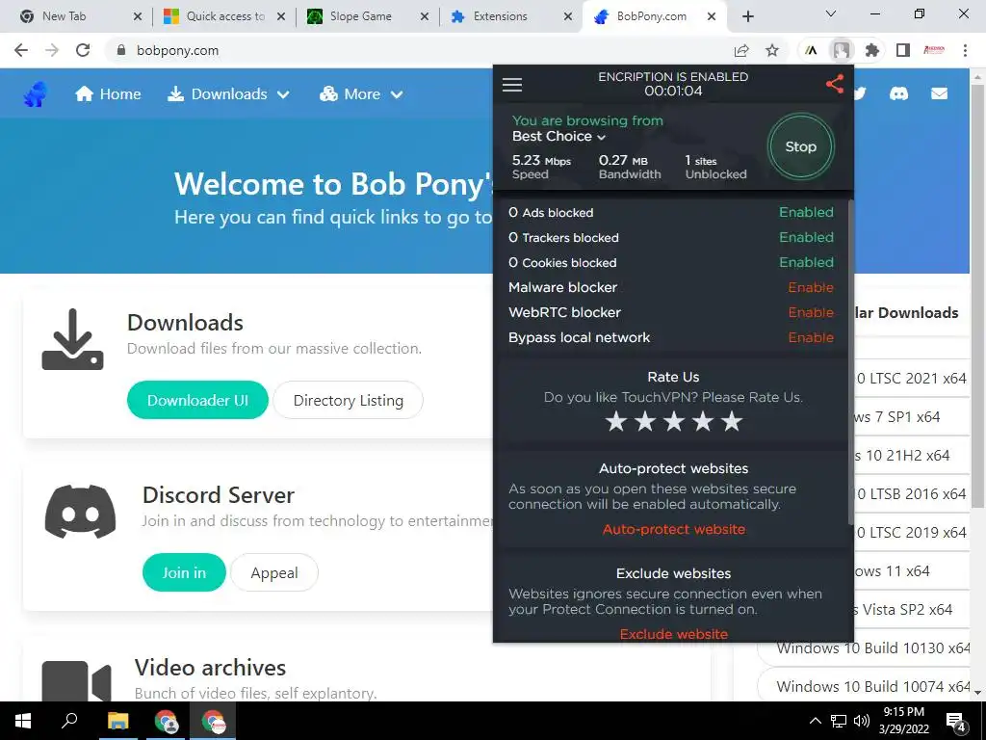
Task: Switch to the Extensions tab
Action: click(x=510, y=16)
